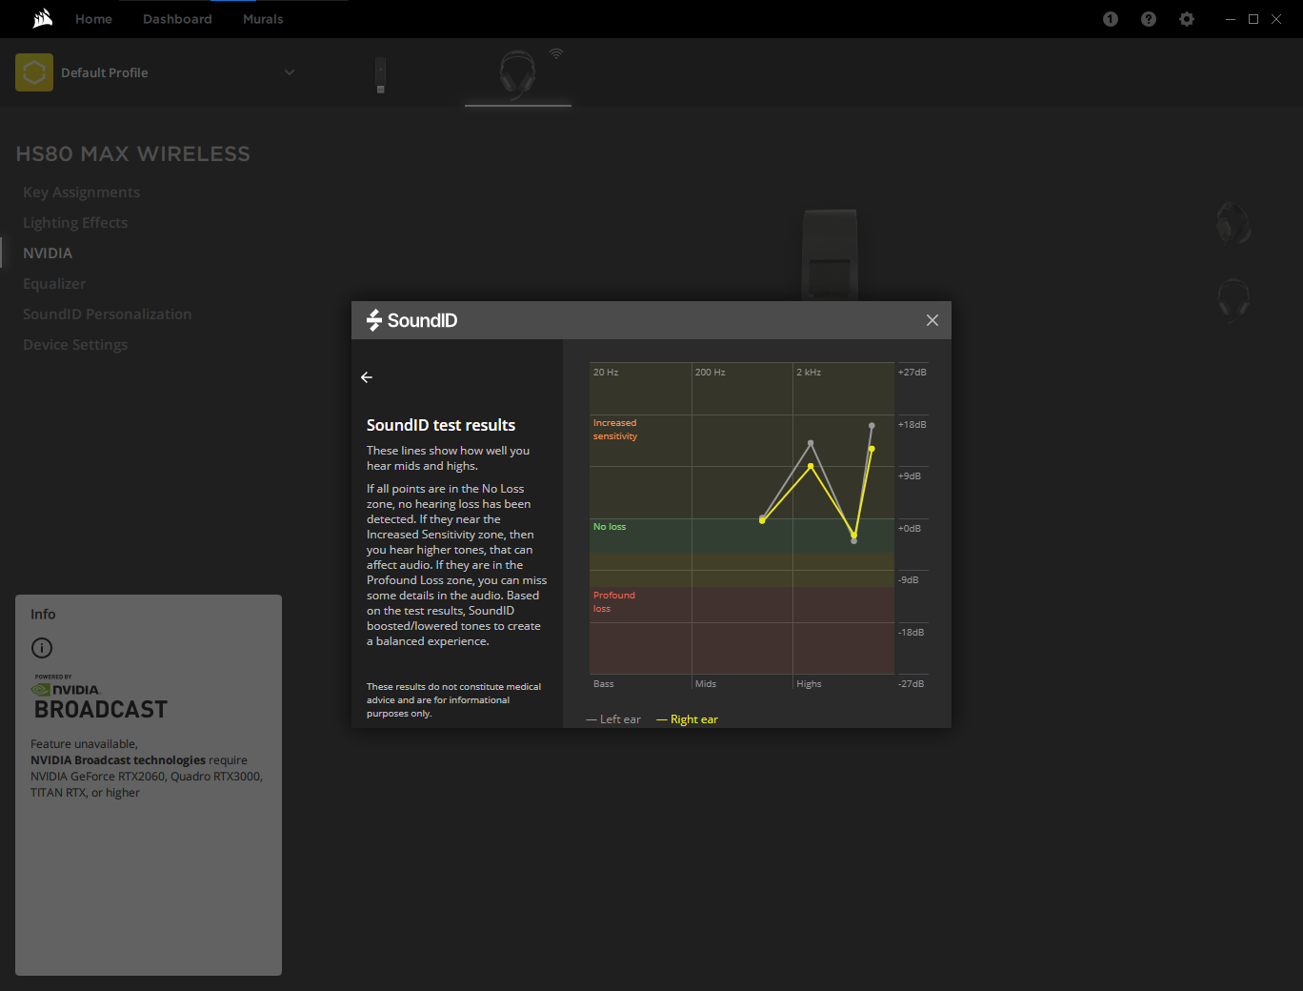Select Equalizer from the sidebar

click(54, 284)
